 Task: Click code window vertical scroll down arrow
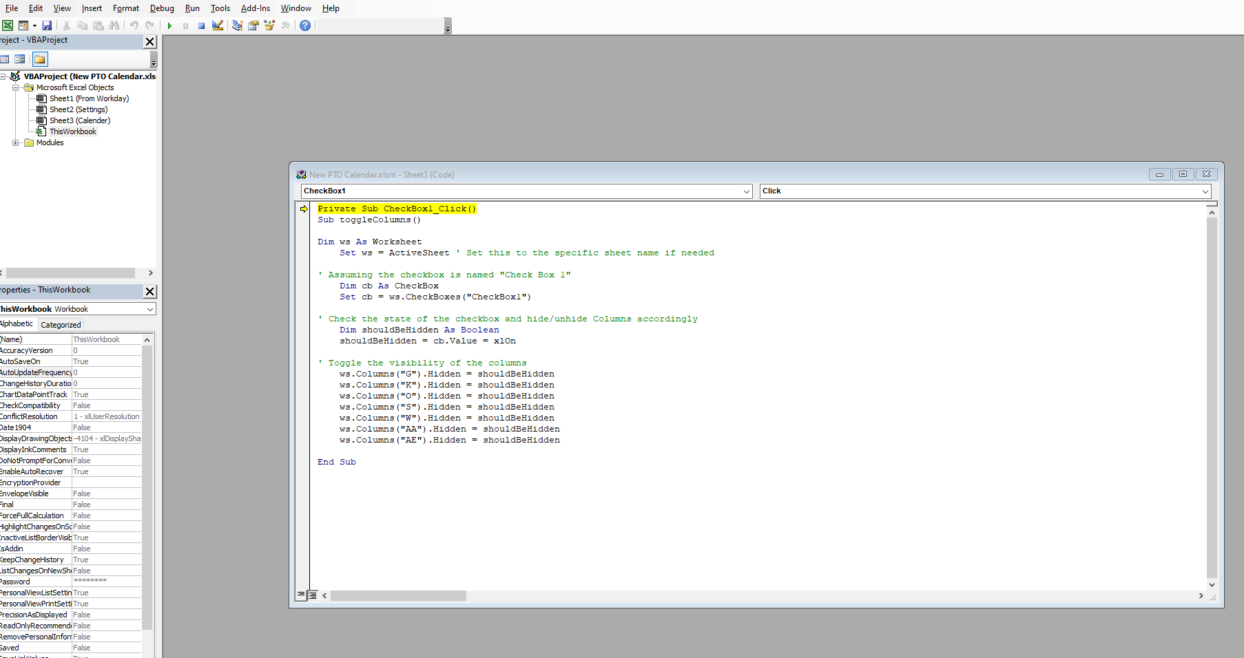coord(1212,584)
